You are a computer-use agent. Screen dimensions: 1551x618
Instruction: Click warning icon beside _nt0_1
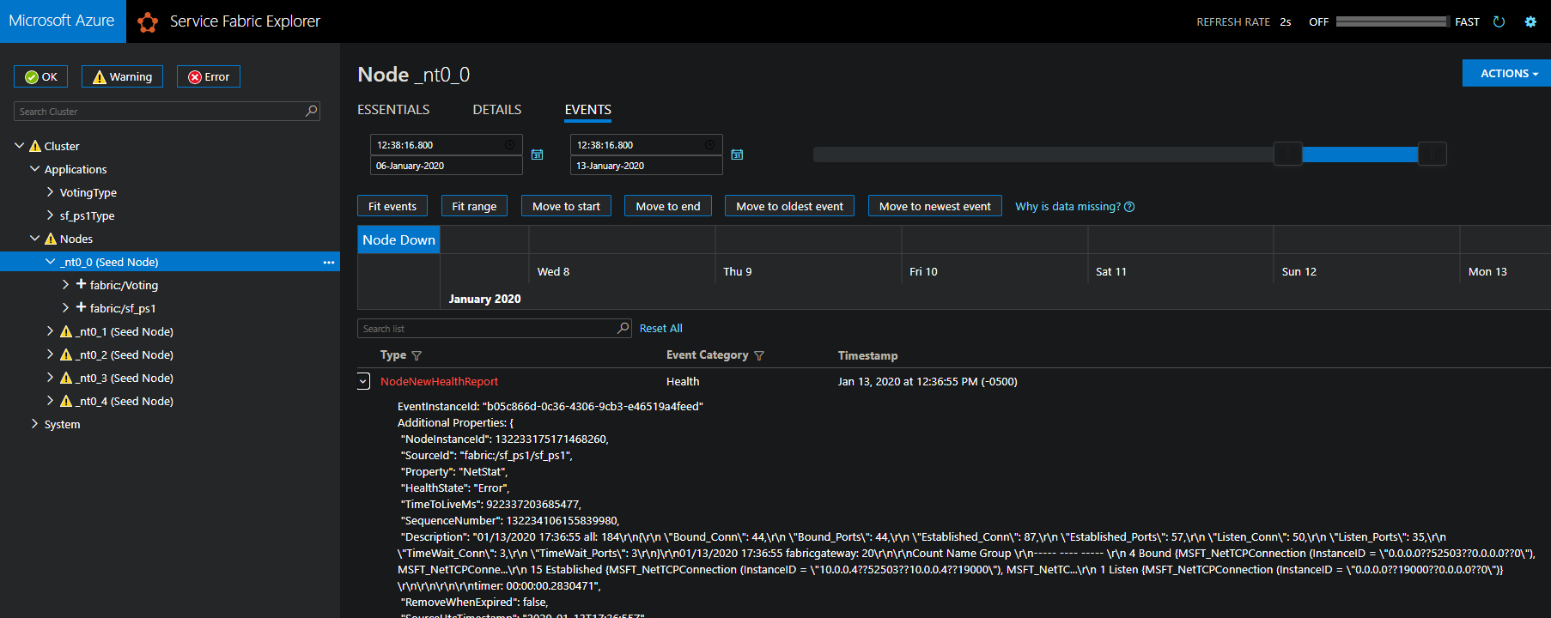pos(66,331)
